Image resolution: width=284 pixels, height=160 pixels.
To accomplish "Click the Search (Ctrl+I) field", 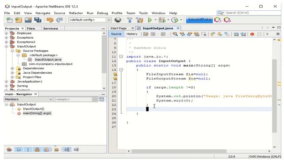I will click(249, 13).
